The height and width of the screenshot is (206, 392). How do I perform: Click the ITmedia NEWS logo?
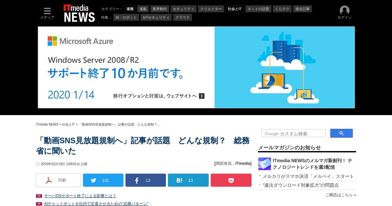[x=79, y=13]
